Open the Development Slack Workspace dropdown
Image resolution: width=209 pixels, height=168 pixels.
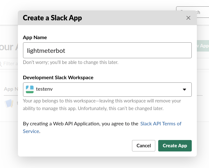coord(107,89)
